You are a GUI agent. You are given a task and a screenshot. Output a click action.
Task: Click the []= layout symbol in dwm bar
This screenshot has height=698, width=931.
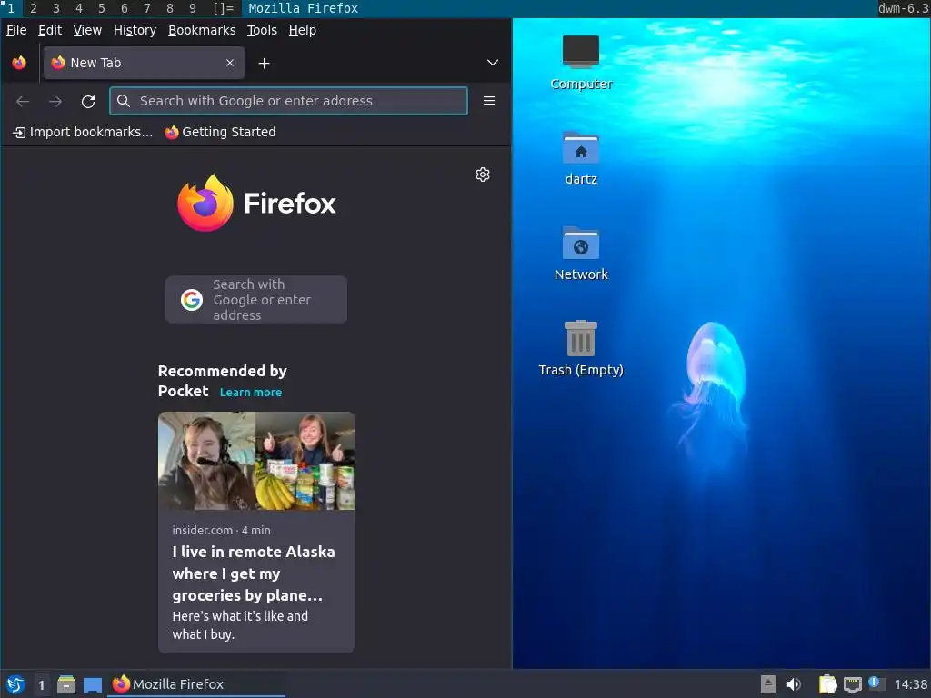pyautogui.click(x=224, y=8)
